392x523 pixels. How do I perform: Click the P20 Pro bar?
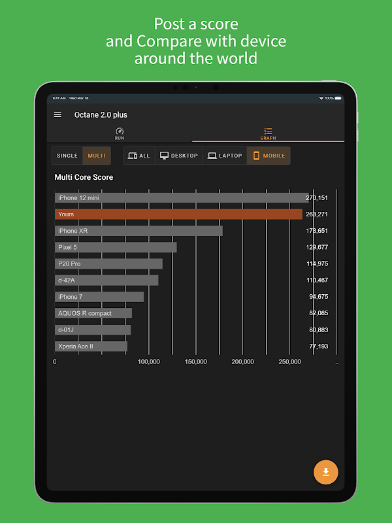pyautogui.click(x=108, y=264)
